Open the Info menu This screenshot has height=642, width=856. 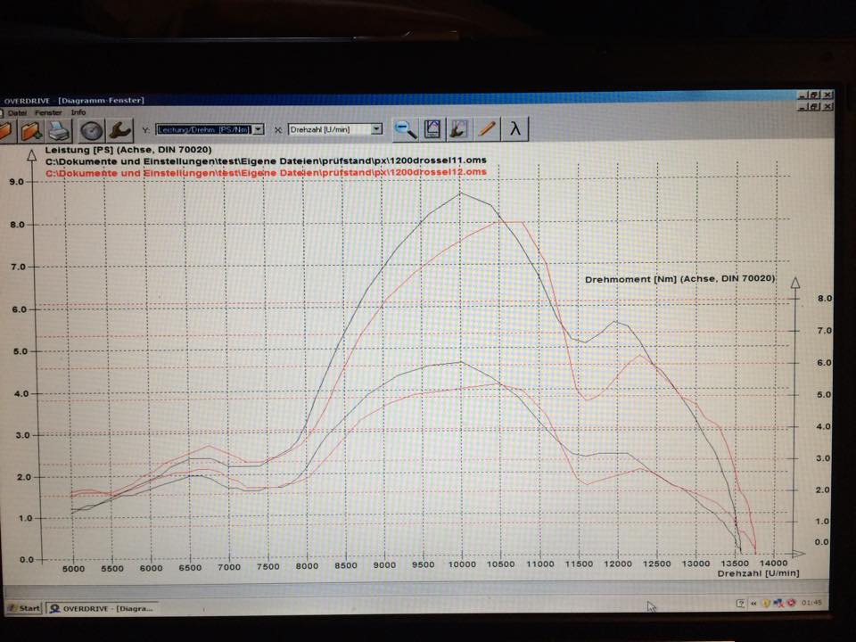click(78, 113)
